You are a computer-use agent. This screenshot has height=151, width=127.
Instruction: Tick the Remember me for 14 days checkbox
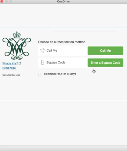[39, 74]
